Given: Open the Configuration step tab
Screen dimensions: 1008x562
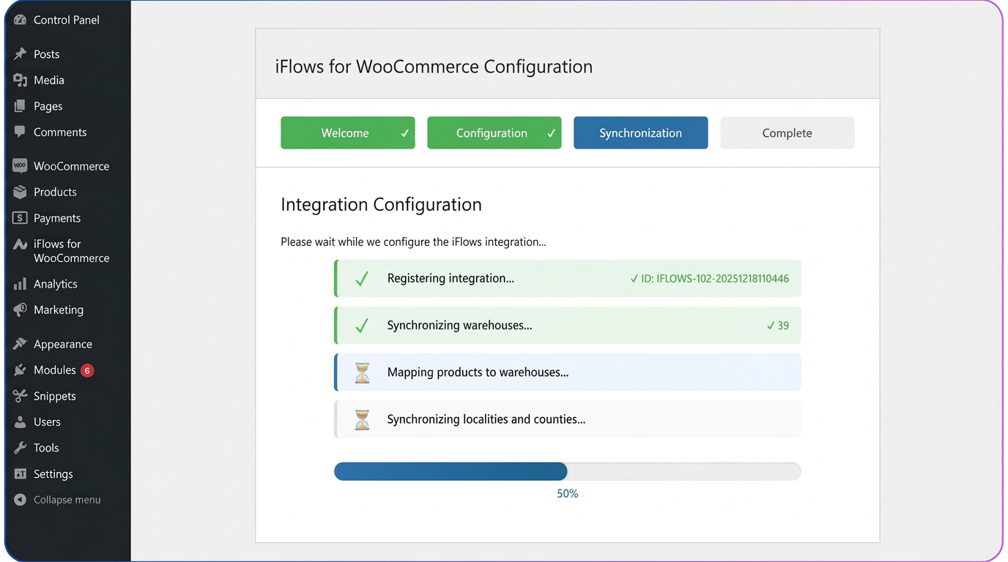Looking at the screenshot, I should click(x=494, y=133).
